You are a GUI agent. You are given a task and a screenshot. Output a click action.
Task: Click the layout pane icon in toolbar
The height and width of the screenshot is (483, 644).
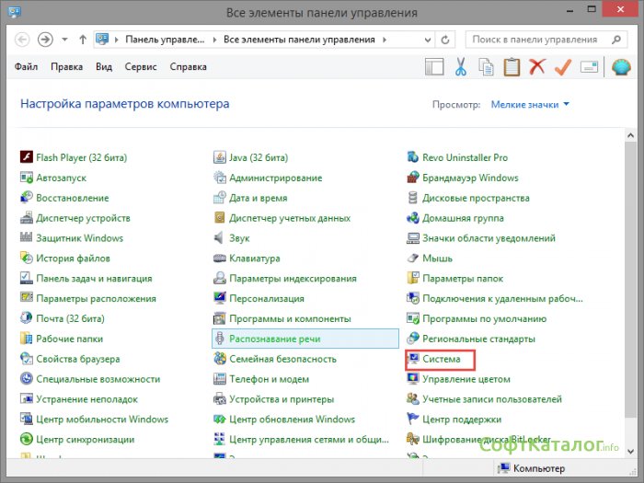pyautogui.click(x=434, y=66)
